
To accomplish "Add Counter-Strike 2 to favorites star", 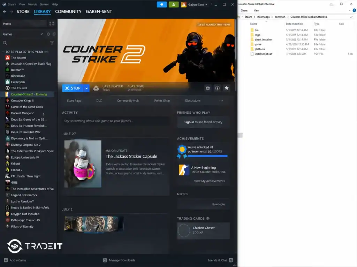I will [x=227, y=88].
